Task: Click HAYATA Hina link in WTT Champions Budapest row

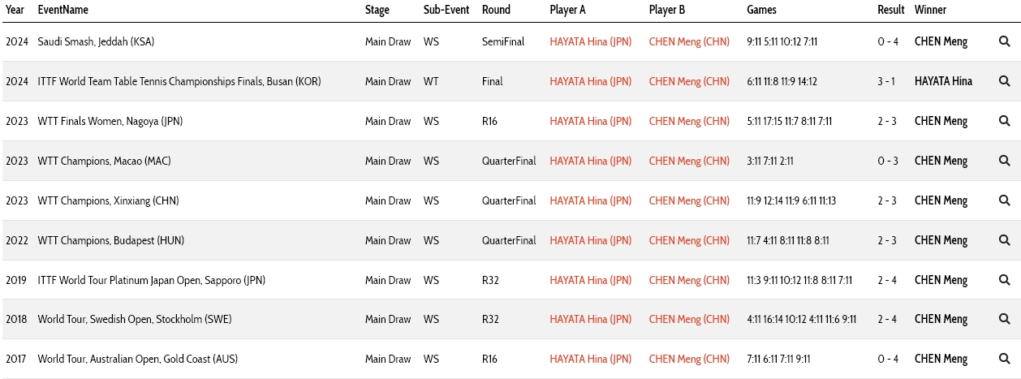Action: pos(590,240)
